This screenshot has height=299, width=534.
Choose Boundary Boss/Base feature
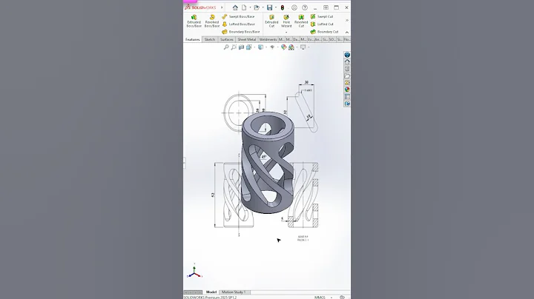[x=241, y=32]
